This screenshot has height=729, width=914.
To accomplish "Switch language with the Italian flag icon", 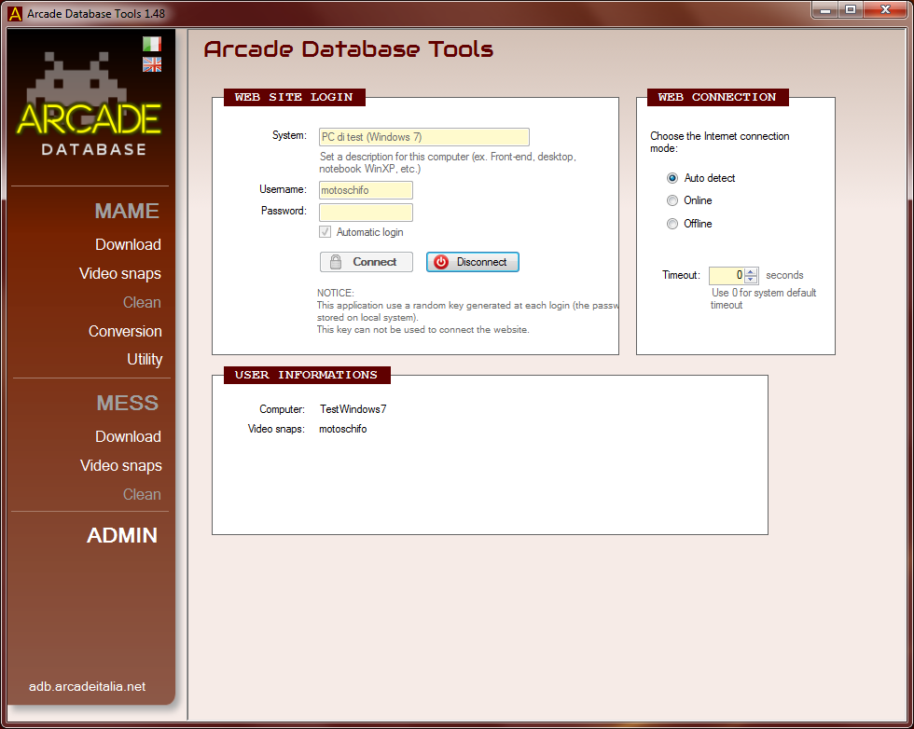I will [151, 45].
